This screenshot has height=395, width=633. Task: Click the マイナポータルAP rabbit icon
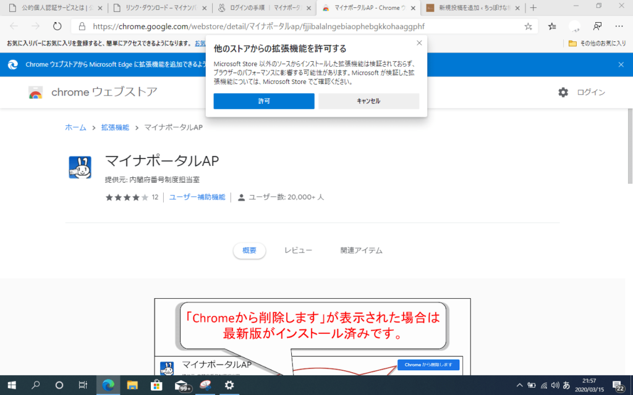click(80, 167)
